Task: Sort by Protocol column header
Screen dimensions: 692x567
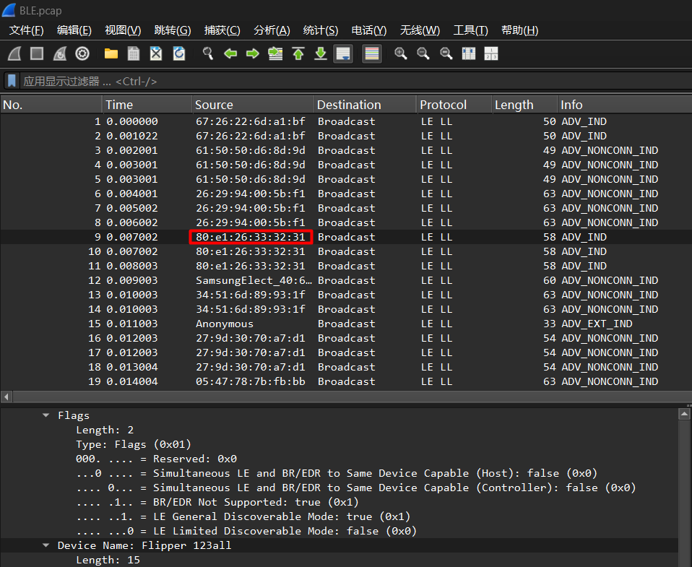Action: (x=443, y=105)
